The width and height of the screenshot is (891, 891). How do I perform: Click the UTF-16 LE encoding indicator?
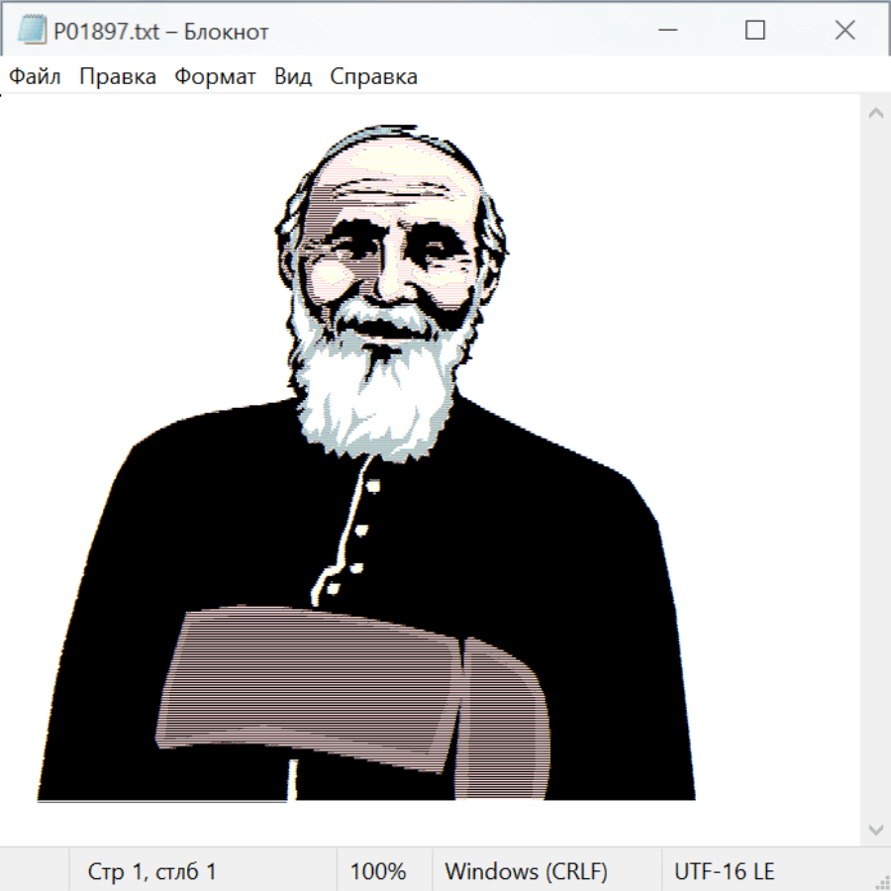725,872
